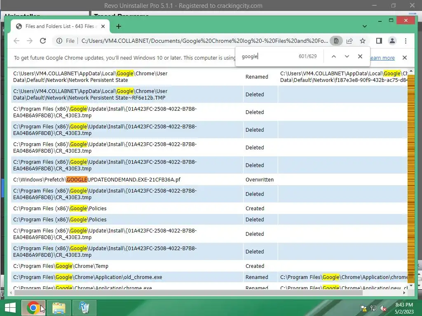Open the taskbar clock showing 8:43 PM
Image resolution: width=422 pixels, height=316 pixels.
pos(404,308)
